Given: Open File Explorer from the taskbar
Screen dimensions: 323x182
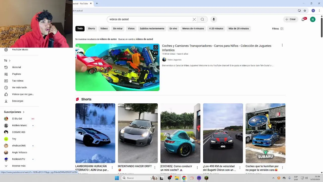Looking at the screenshot, I should 177,178.
